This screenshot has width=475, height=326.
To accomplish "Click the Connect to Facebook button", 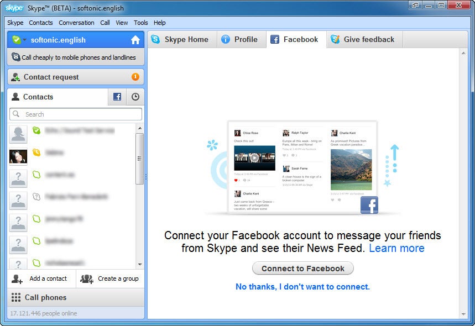I will 303,269.
